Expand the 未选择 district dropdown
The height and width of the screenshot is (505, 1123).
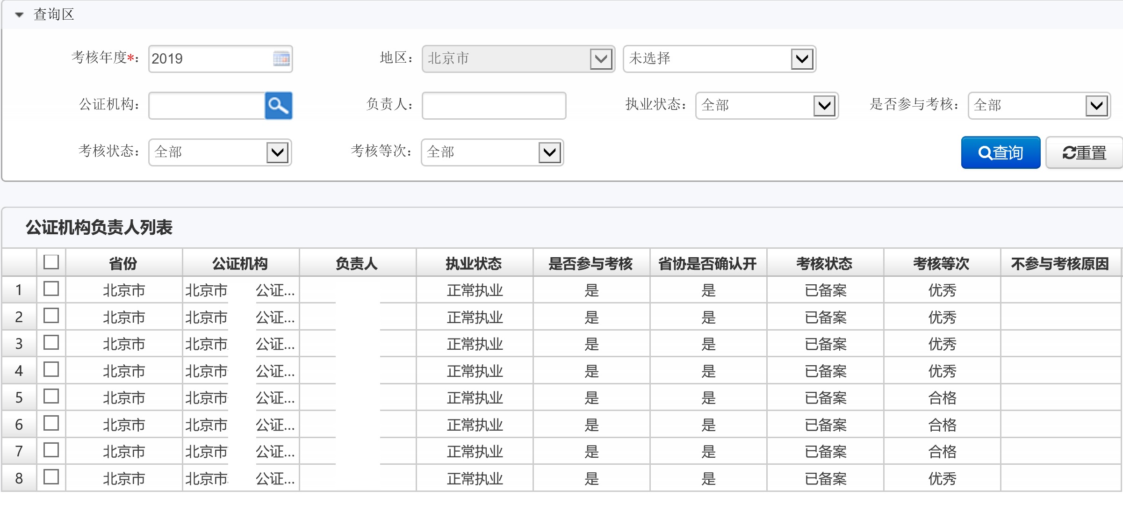click(802, 59)
